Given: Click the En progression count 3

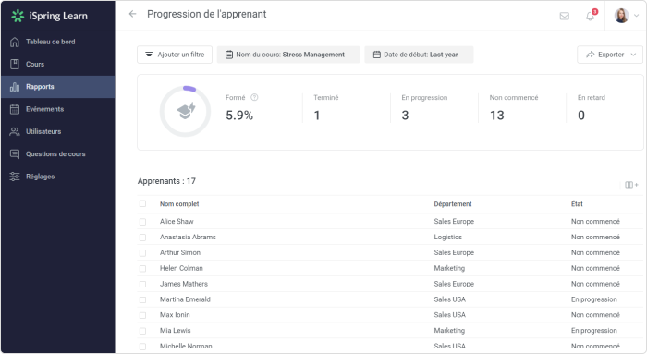Looking at the screenshot, I should 405,116.
